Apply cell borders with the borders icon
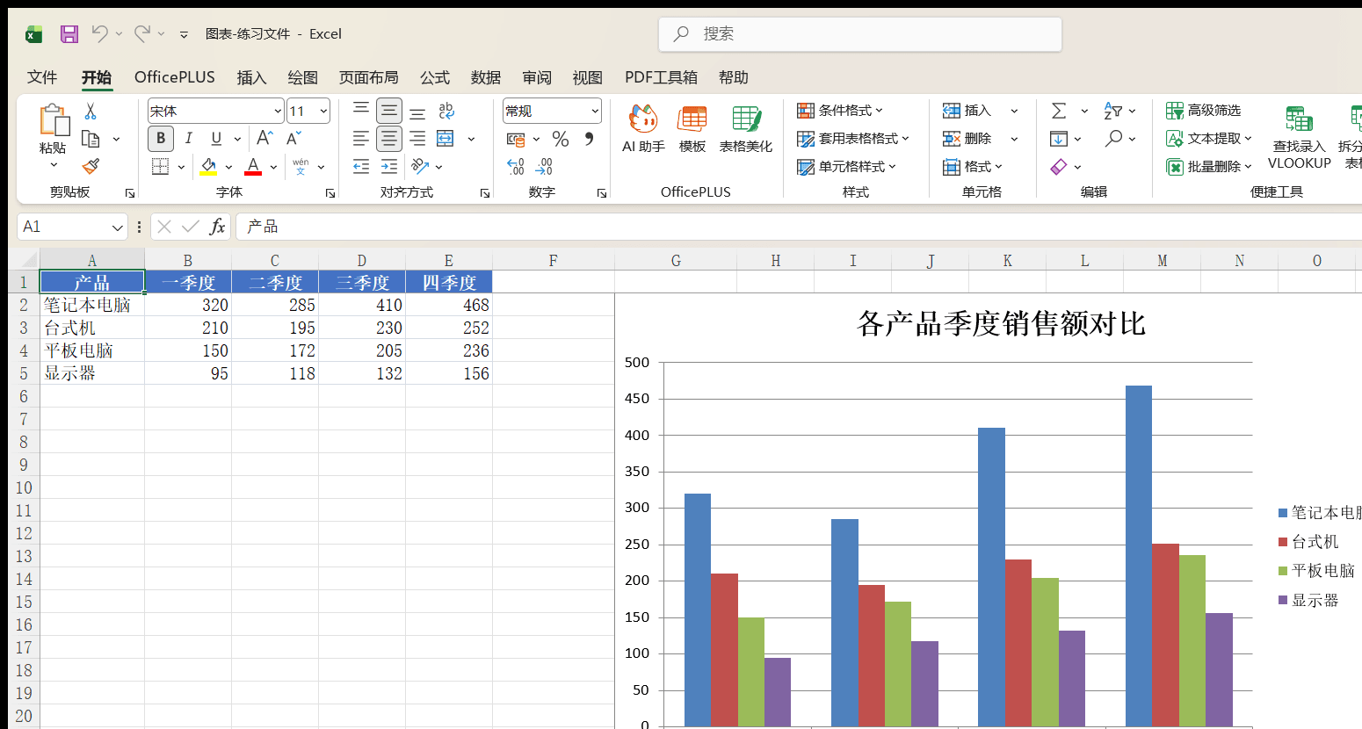 point(160,166)
